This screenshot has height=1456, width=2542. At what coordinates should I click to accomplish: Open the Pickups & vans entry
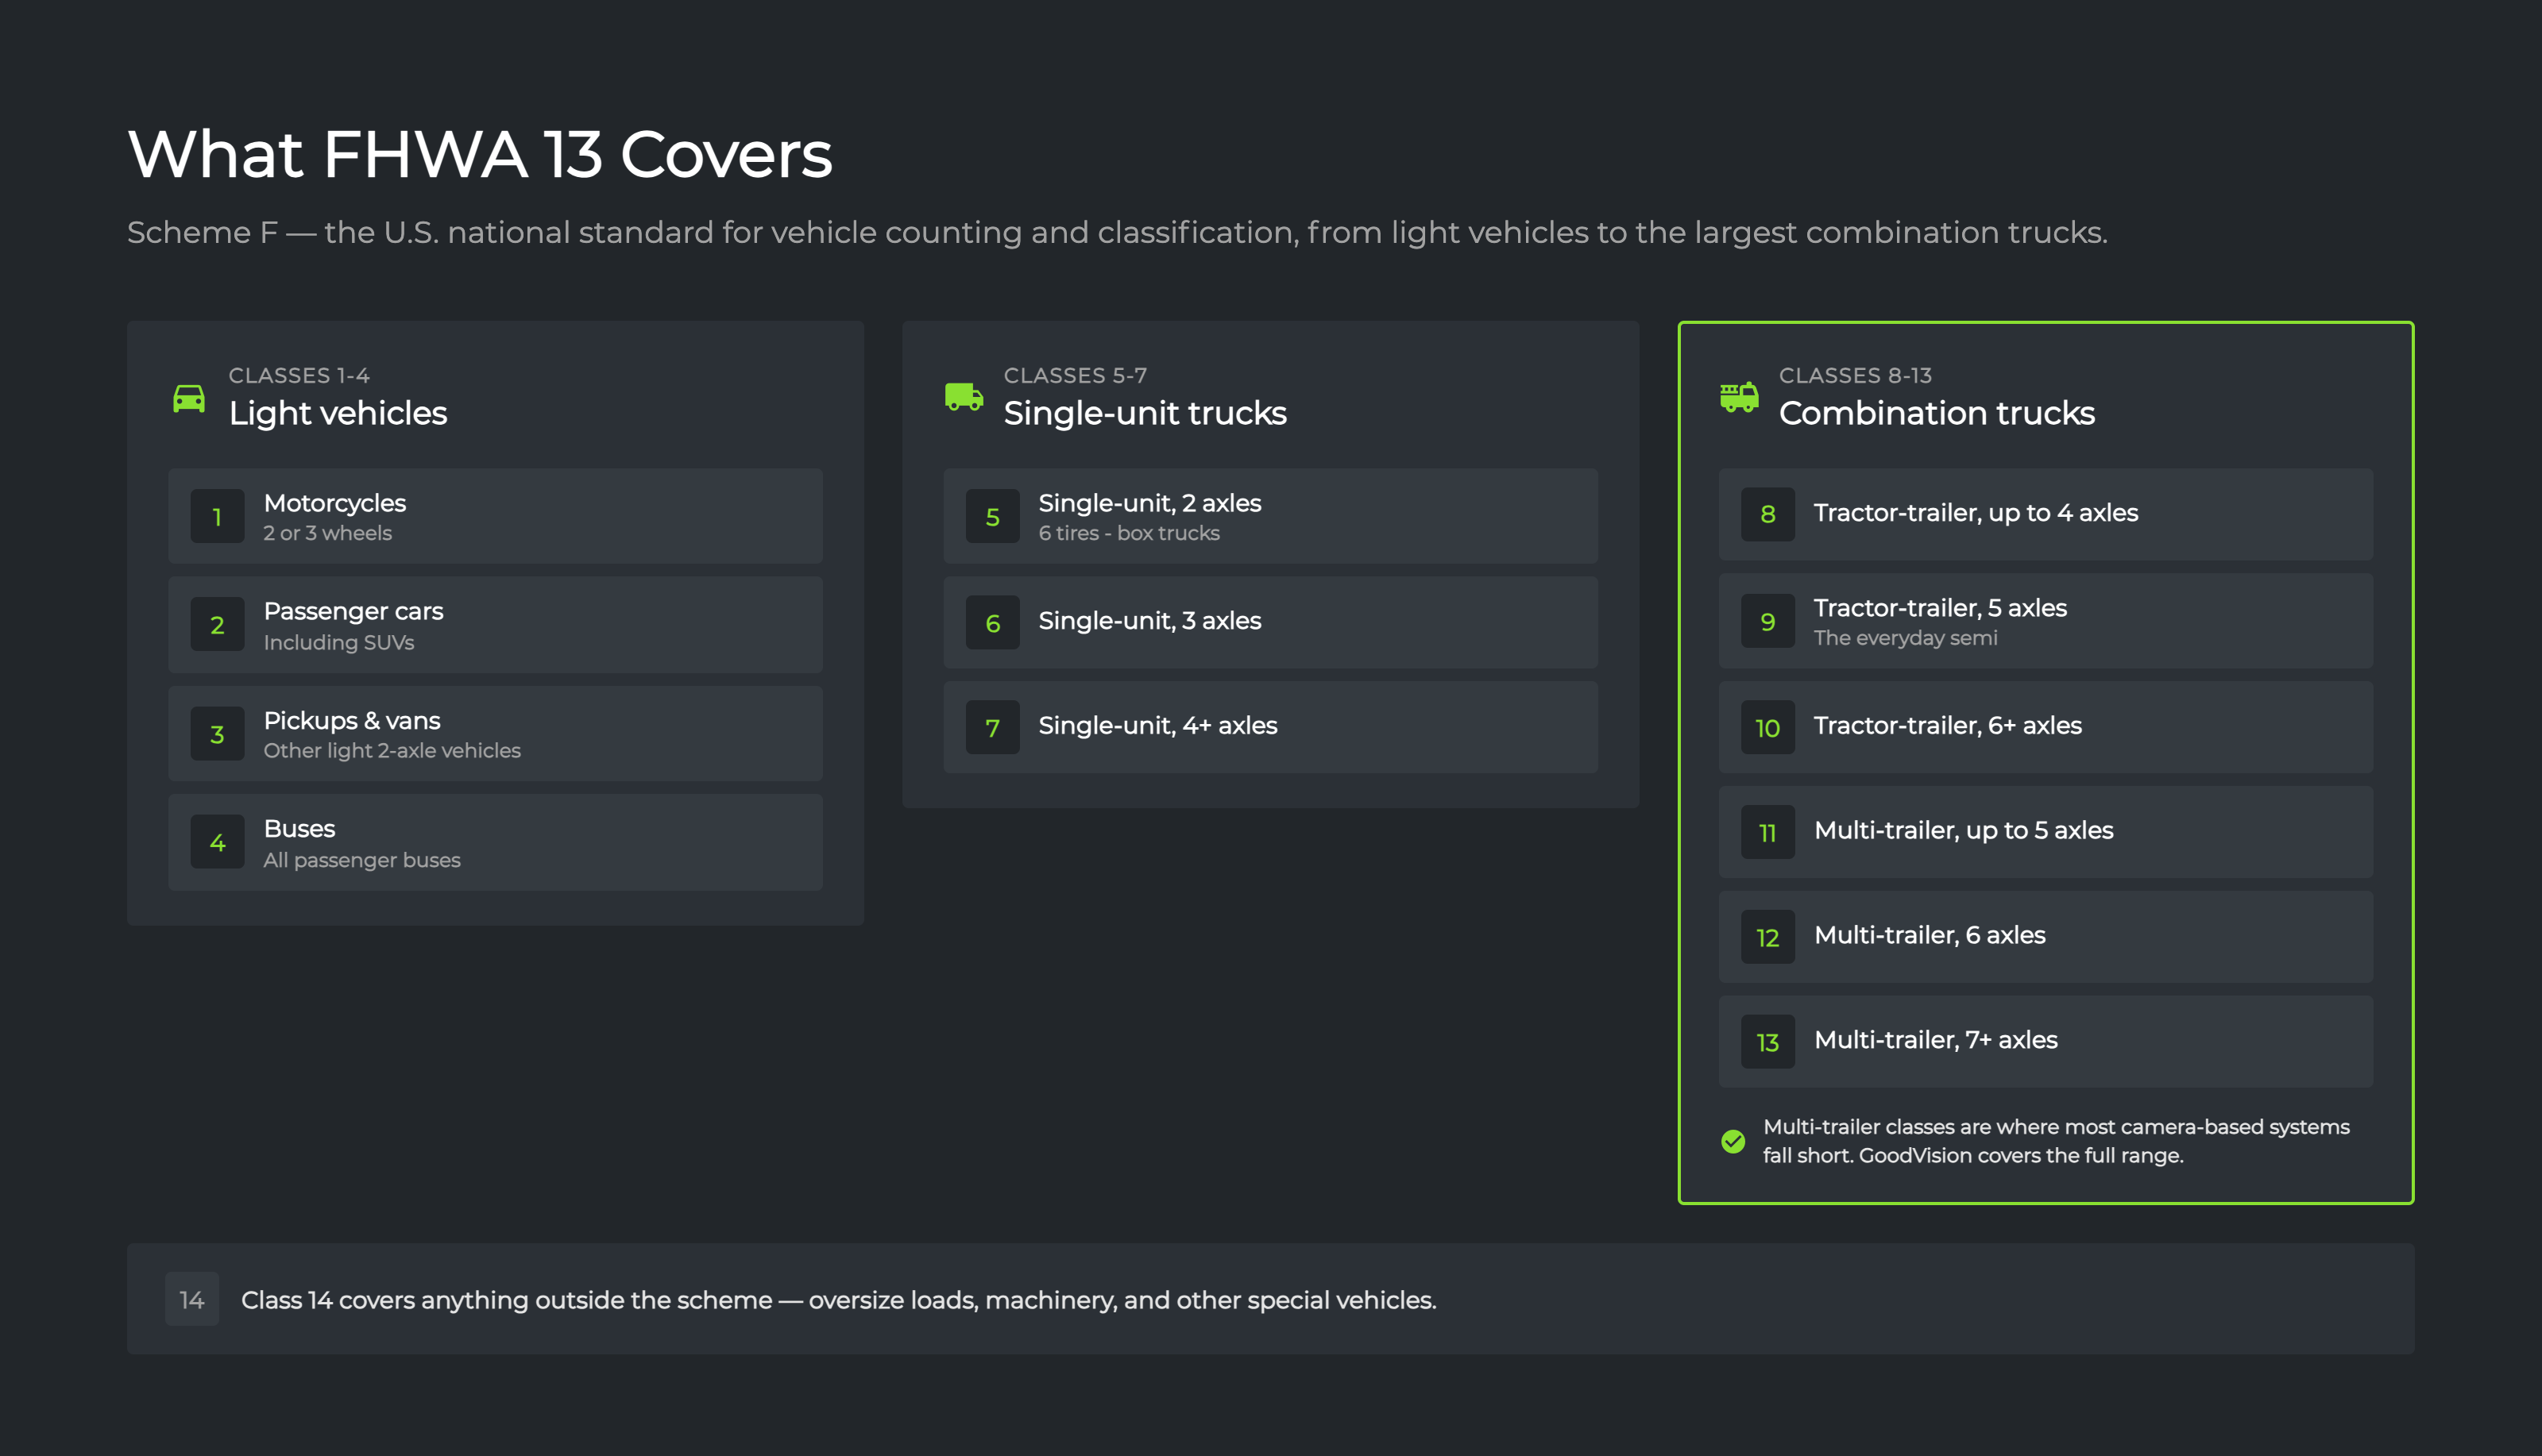coord(495,734)
